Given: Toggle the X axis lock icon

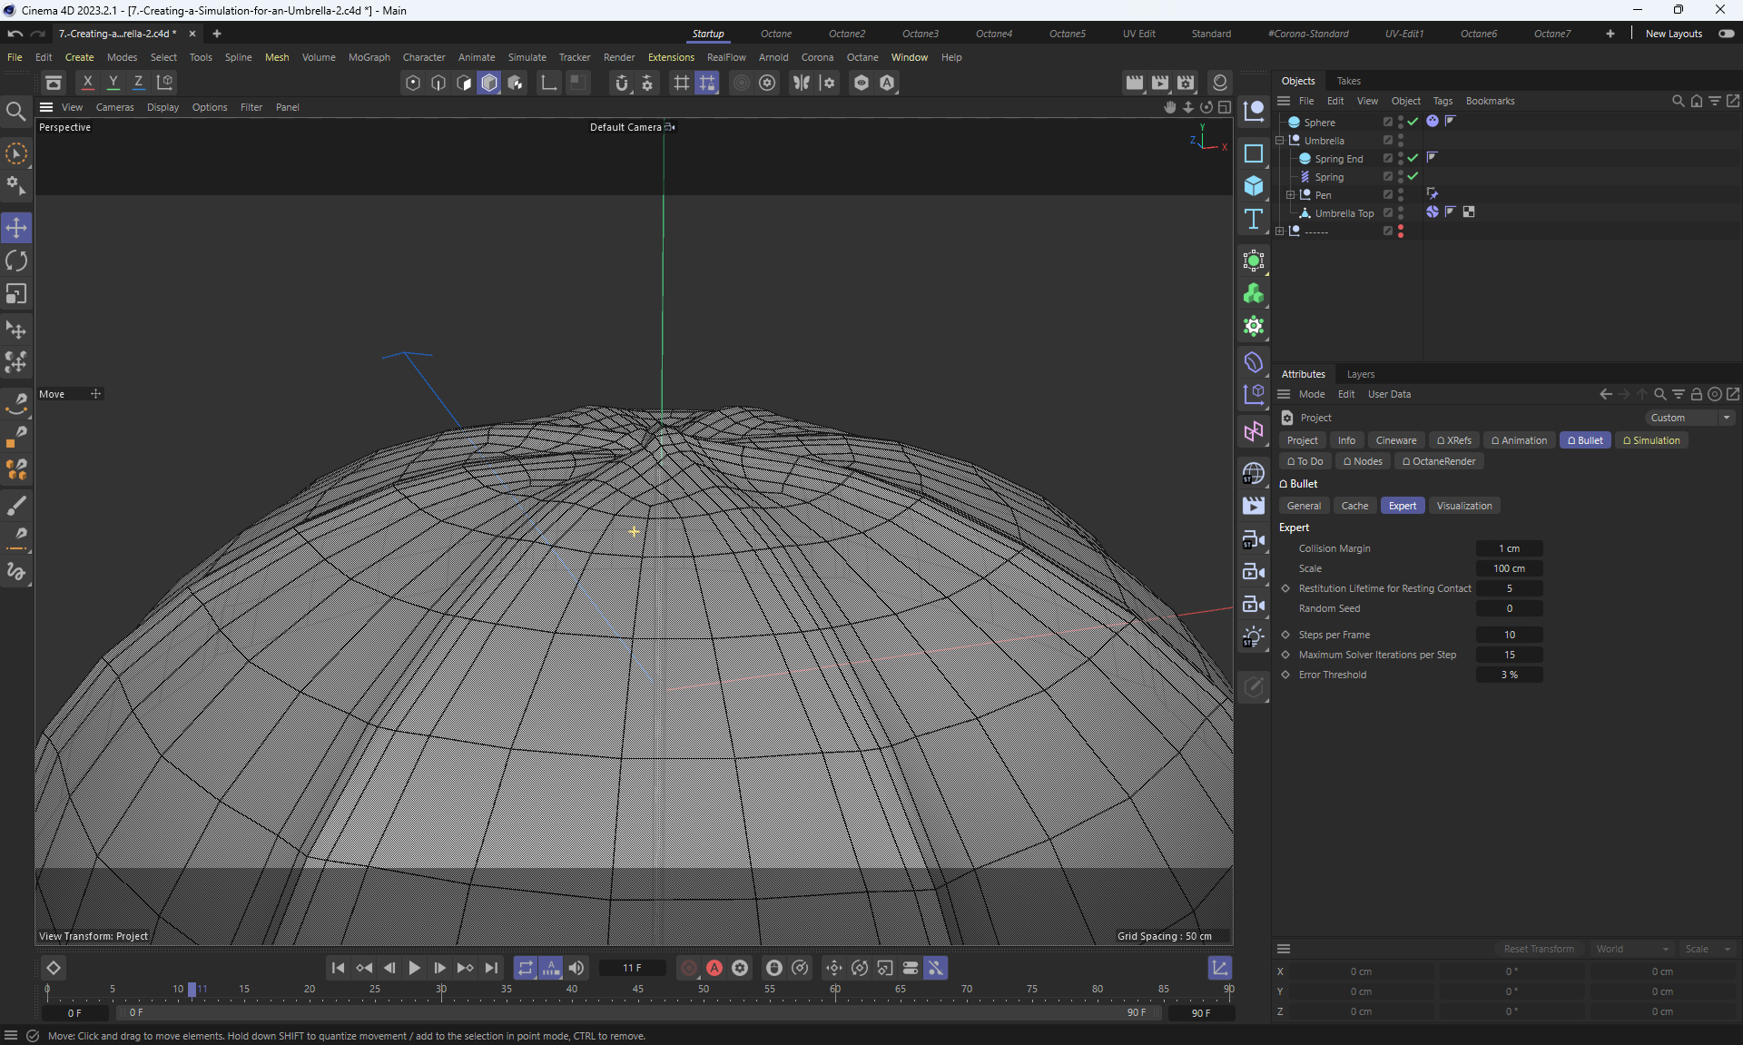Looking at the screenshot, I should click(x=88, y=83).
